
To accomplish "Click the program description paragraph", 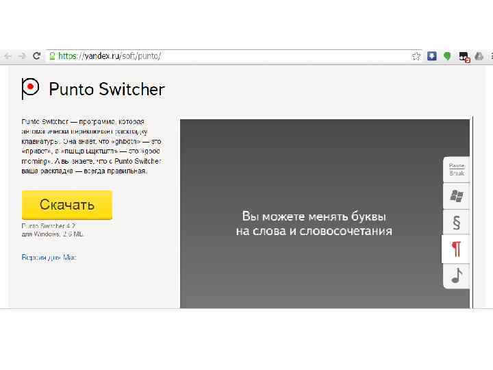I will click(92, 147).
